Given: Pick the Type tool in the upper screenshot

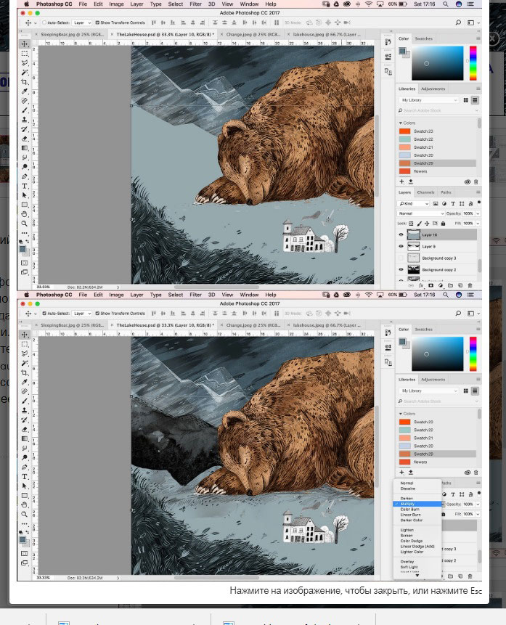Looking at the screenshot, I should coord(25,186).
